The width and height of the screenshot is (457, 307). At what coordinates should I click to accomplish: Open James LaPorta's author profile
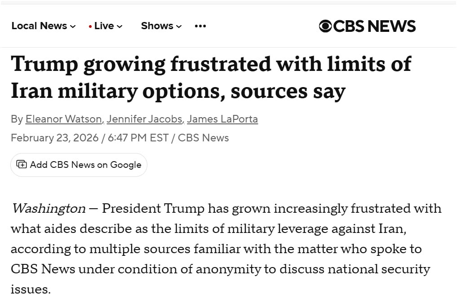click(222, 119)
